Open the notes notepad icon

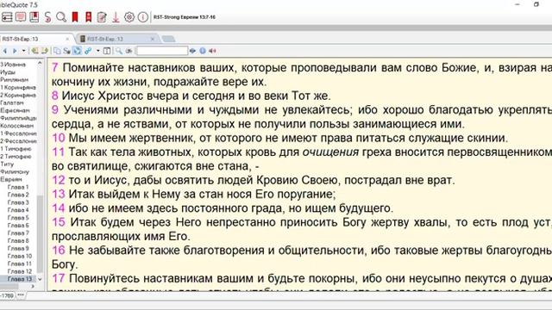pos(102,17)
